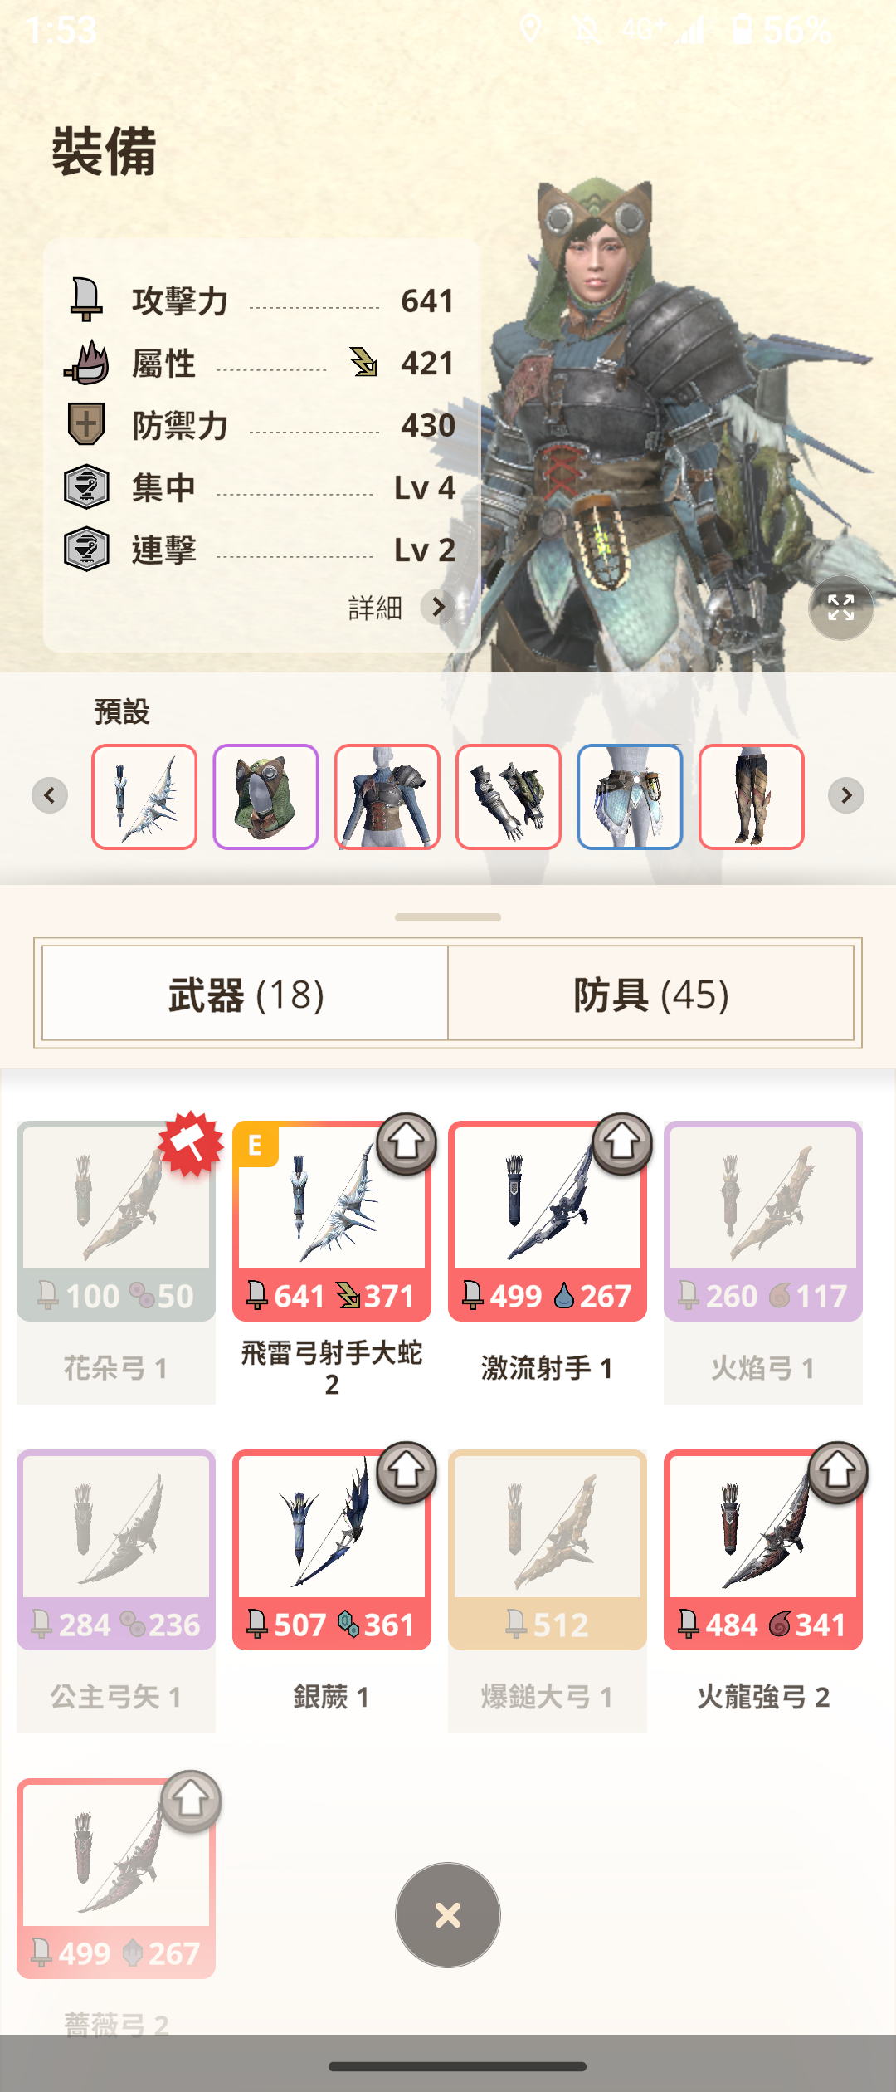Close the equipment screen with X button
896x2092 pixels.
[448, 1915]
